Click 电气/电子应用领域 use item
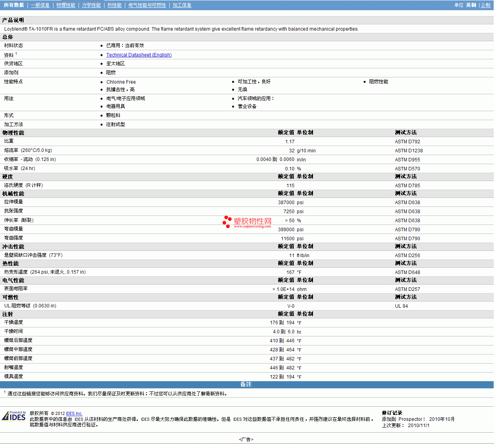Screen dimensions: 494x444 tap(126, 99)
